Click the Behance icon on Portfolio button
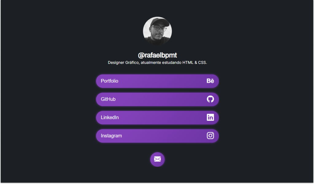This screenshot has height=184, width=314. (x=210, y=81)
